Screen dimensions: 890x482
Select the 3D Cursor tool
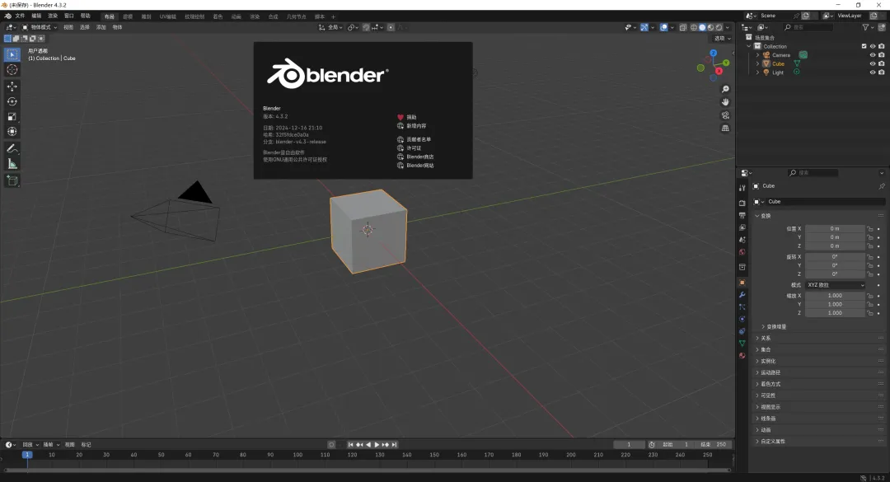(x=12, y=70)
